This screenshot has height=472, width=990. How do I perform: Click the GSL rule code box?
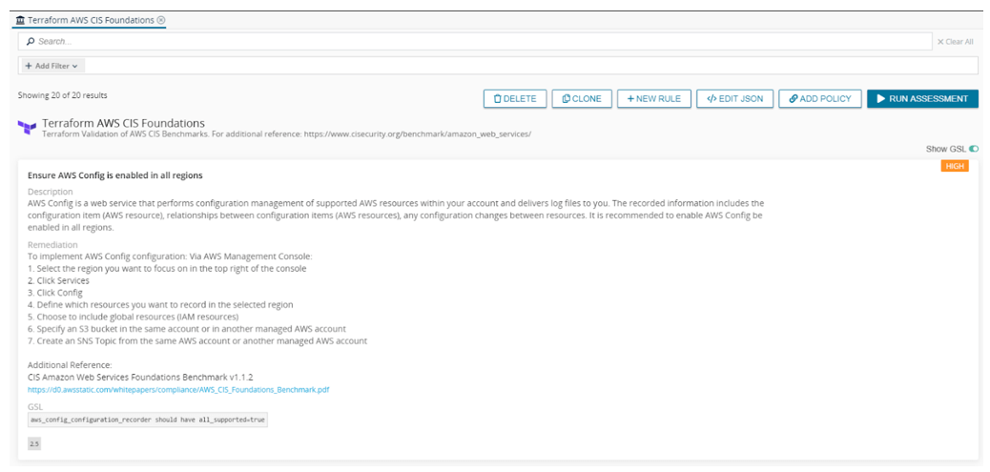click(148, 420)
